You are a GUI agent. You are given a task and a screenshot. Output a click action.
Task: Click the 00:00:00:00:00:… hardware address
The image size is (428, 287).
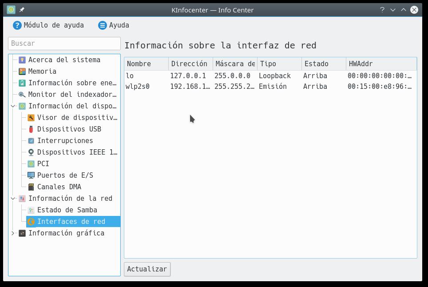pos(380,76)
